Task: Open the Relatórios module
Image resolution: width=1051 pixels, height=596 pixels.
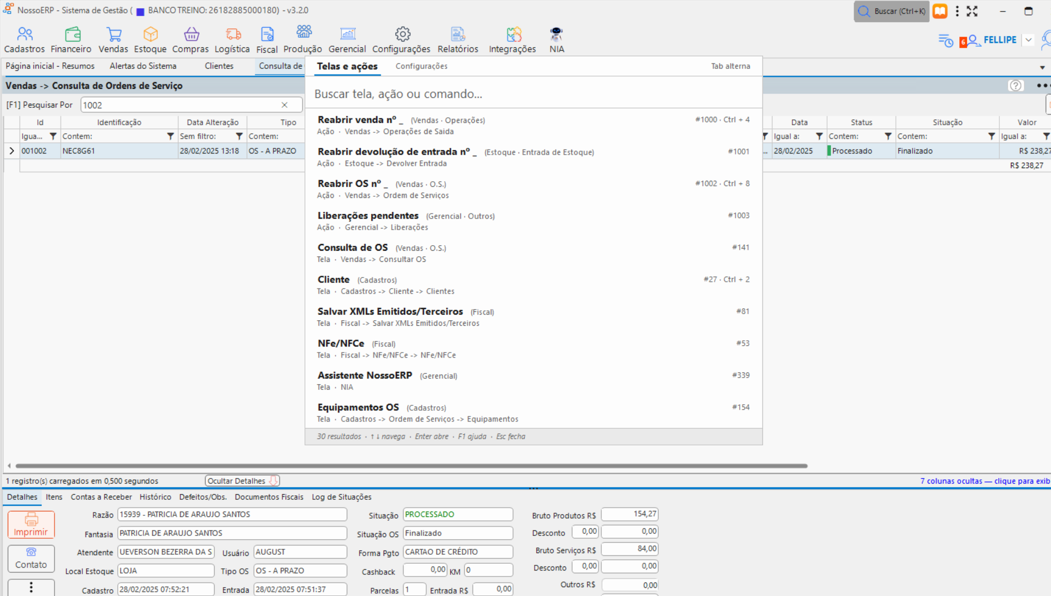Action: pyautogui.click(x=458, y=41)
